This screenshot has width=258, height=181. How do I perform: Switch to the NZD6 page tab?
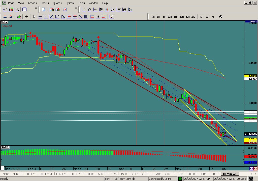tap(6, 174)
